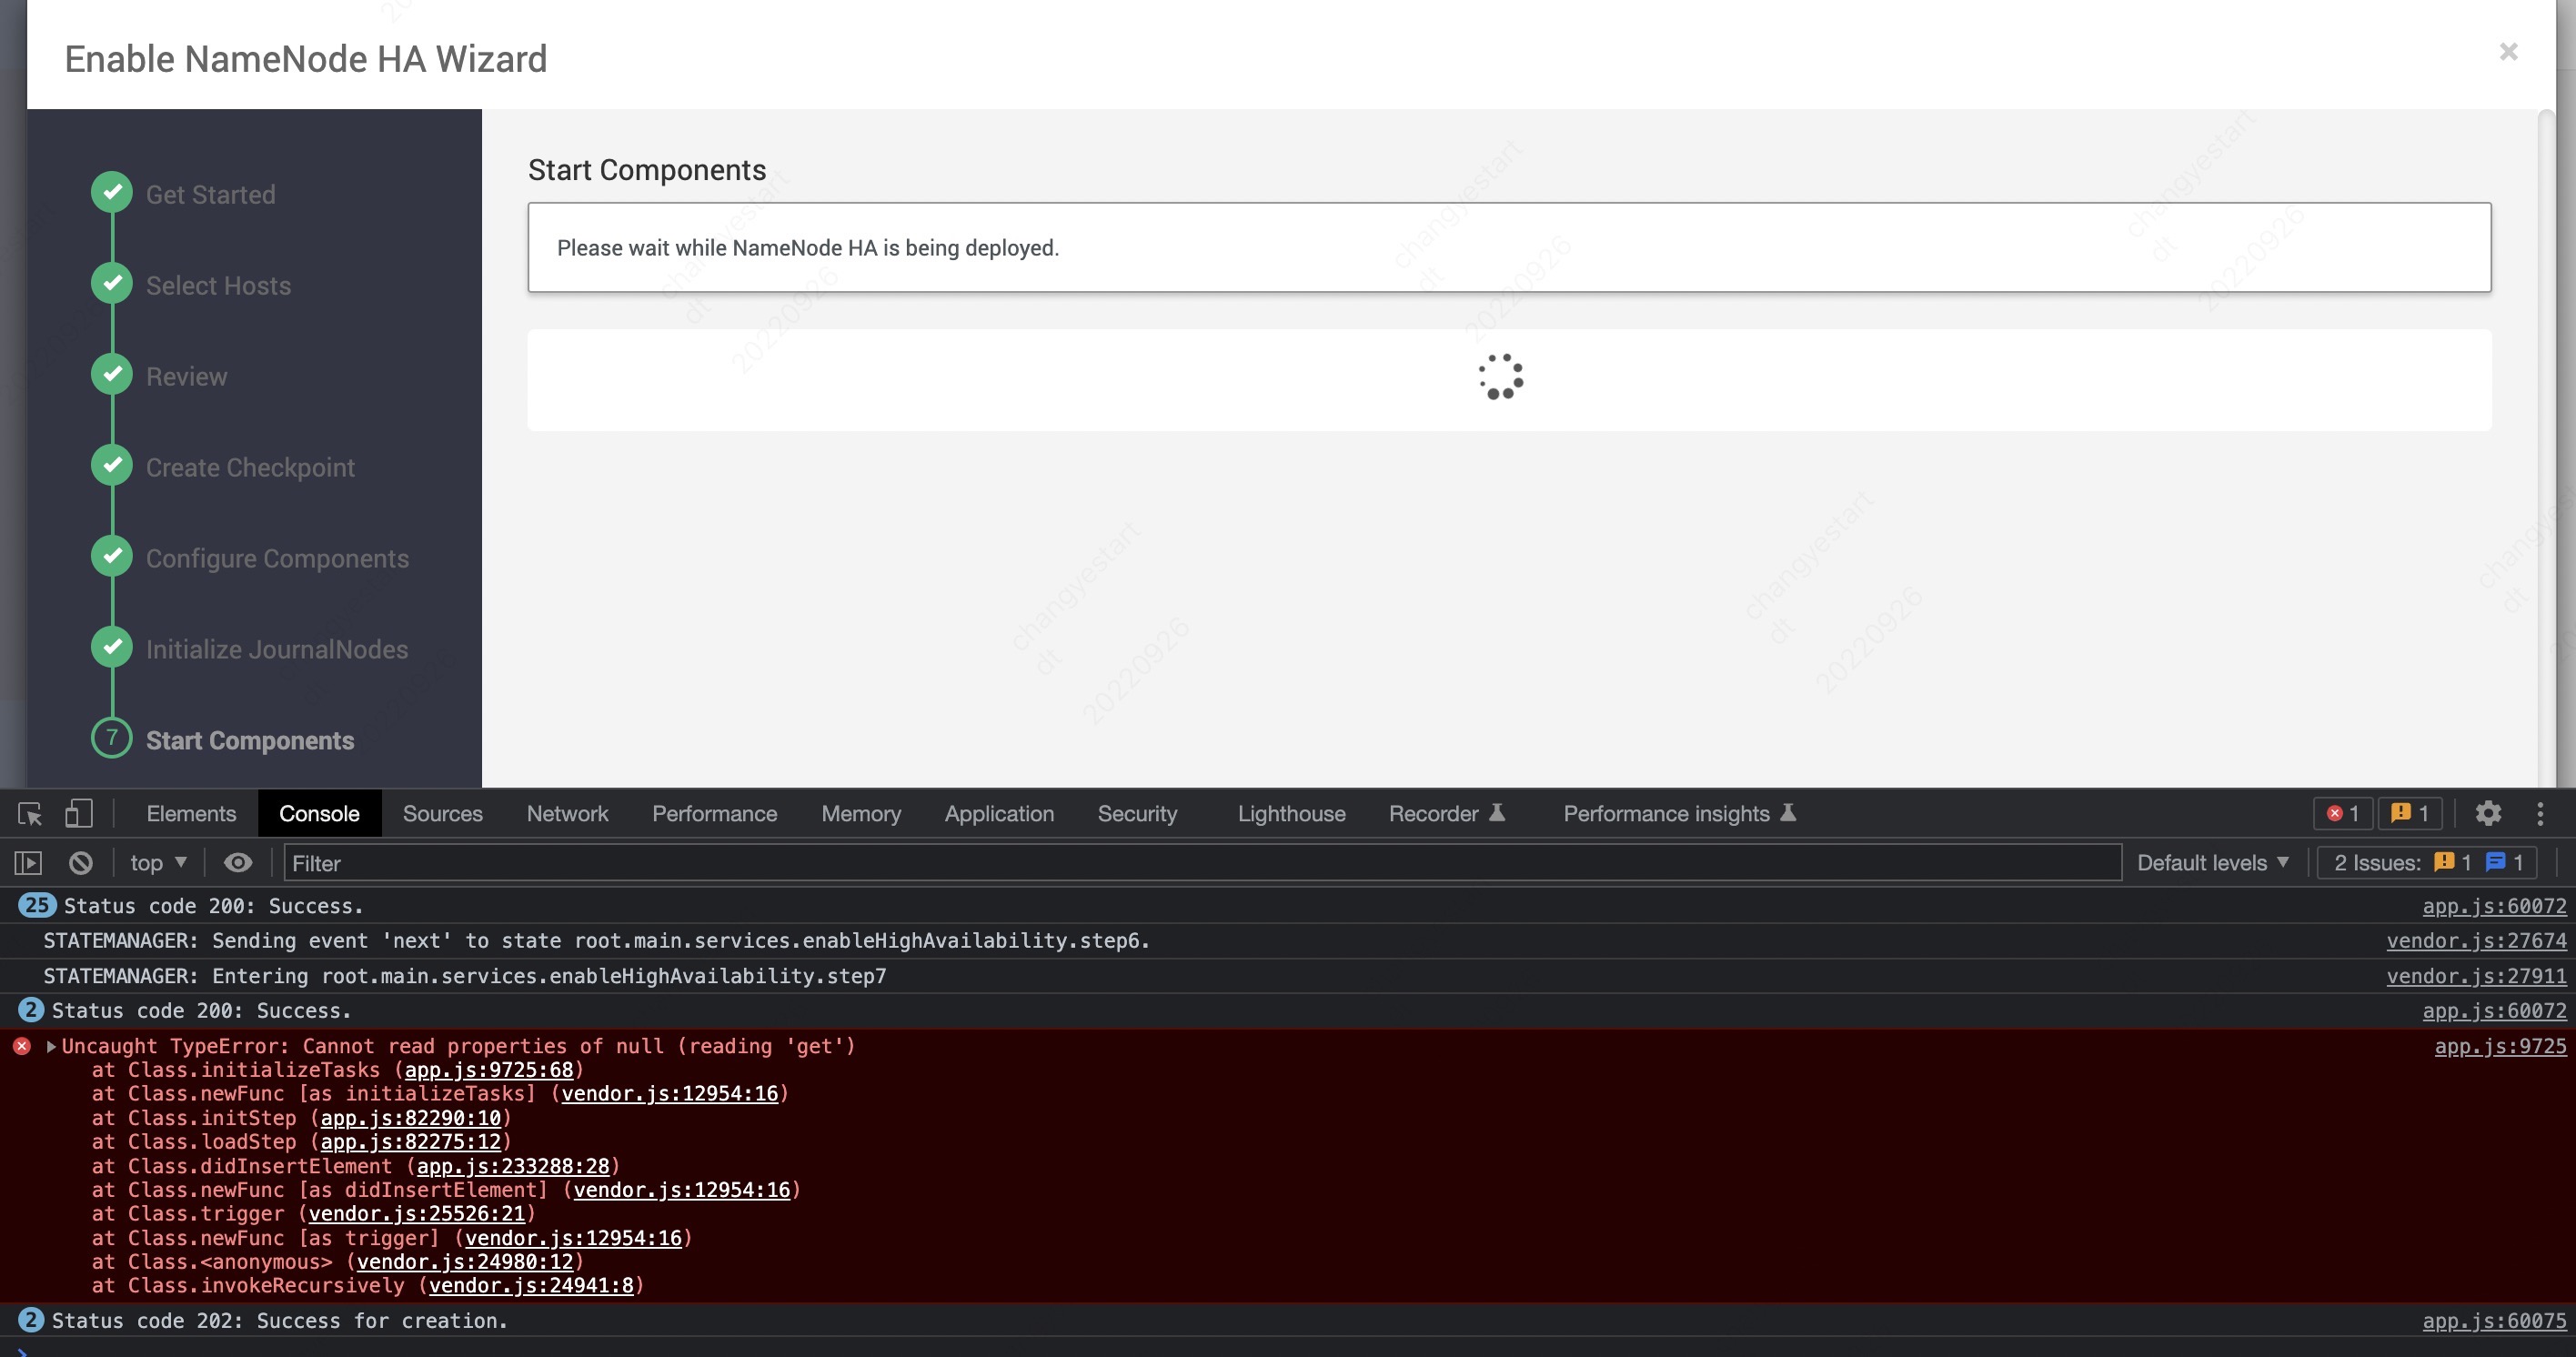Show the console sidebar panel icon

coord(28,863)
